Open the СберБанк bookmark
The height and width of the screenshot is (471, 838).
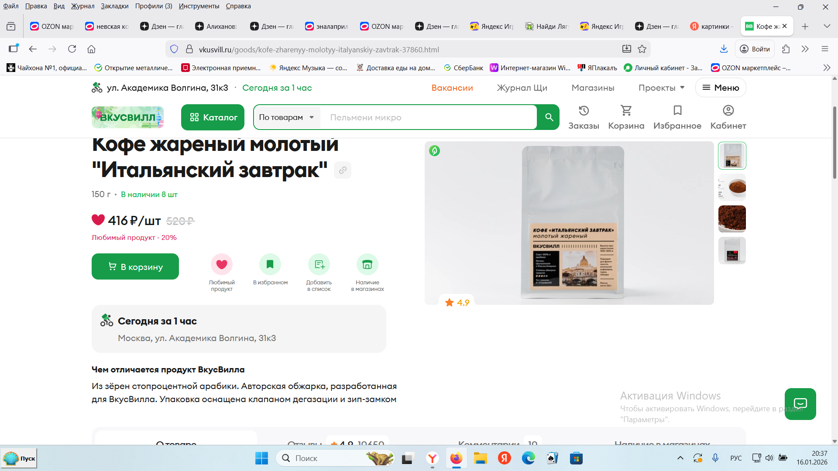464,68
